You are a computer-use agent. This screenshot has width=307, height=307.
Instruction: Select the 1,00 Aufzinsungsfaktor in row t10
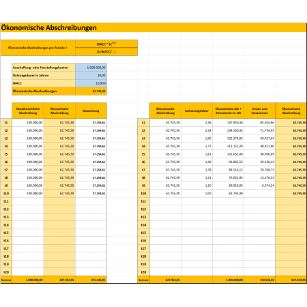coord(197,193)
